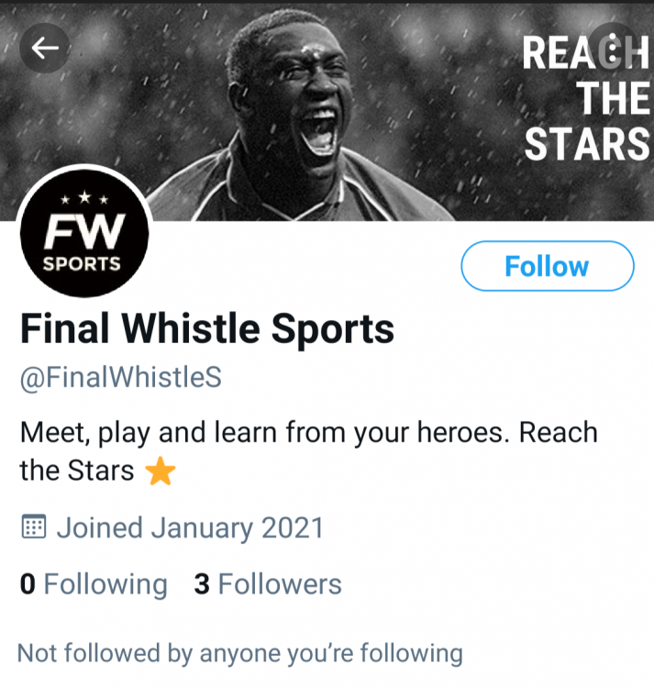
Task: Click the gold star emoji in the bio
Action: pyautogui.click(x=161, y=472)
